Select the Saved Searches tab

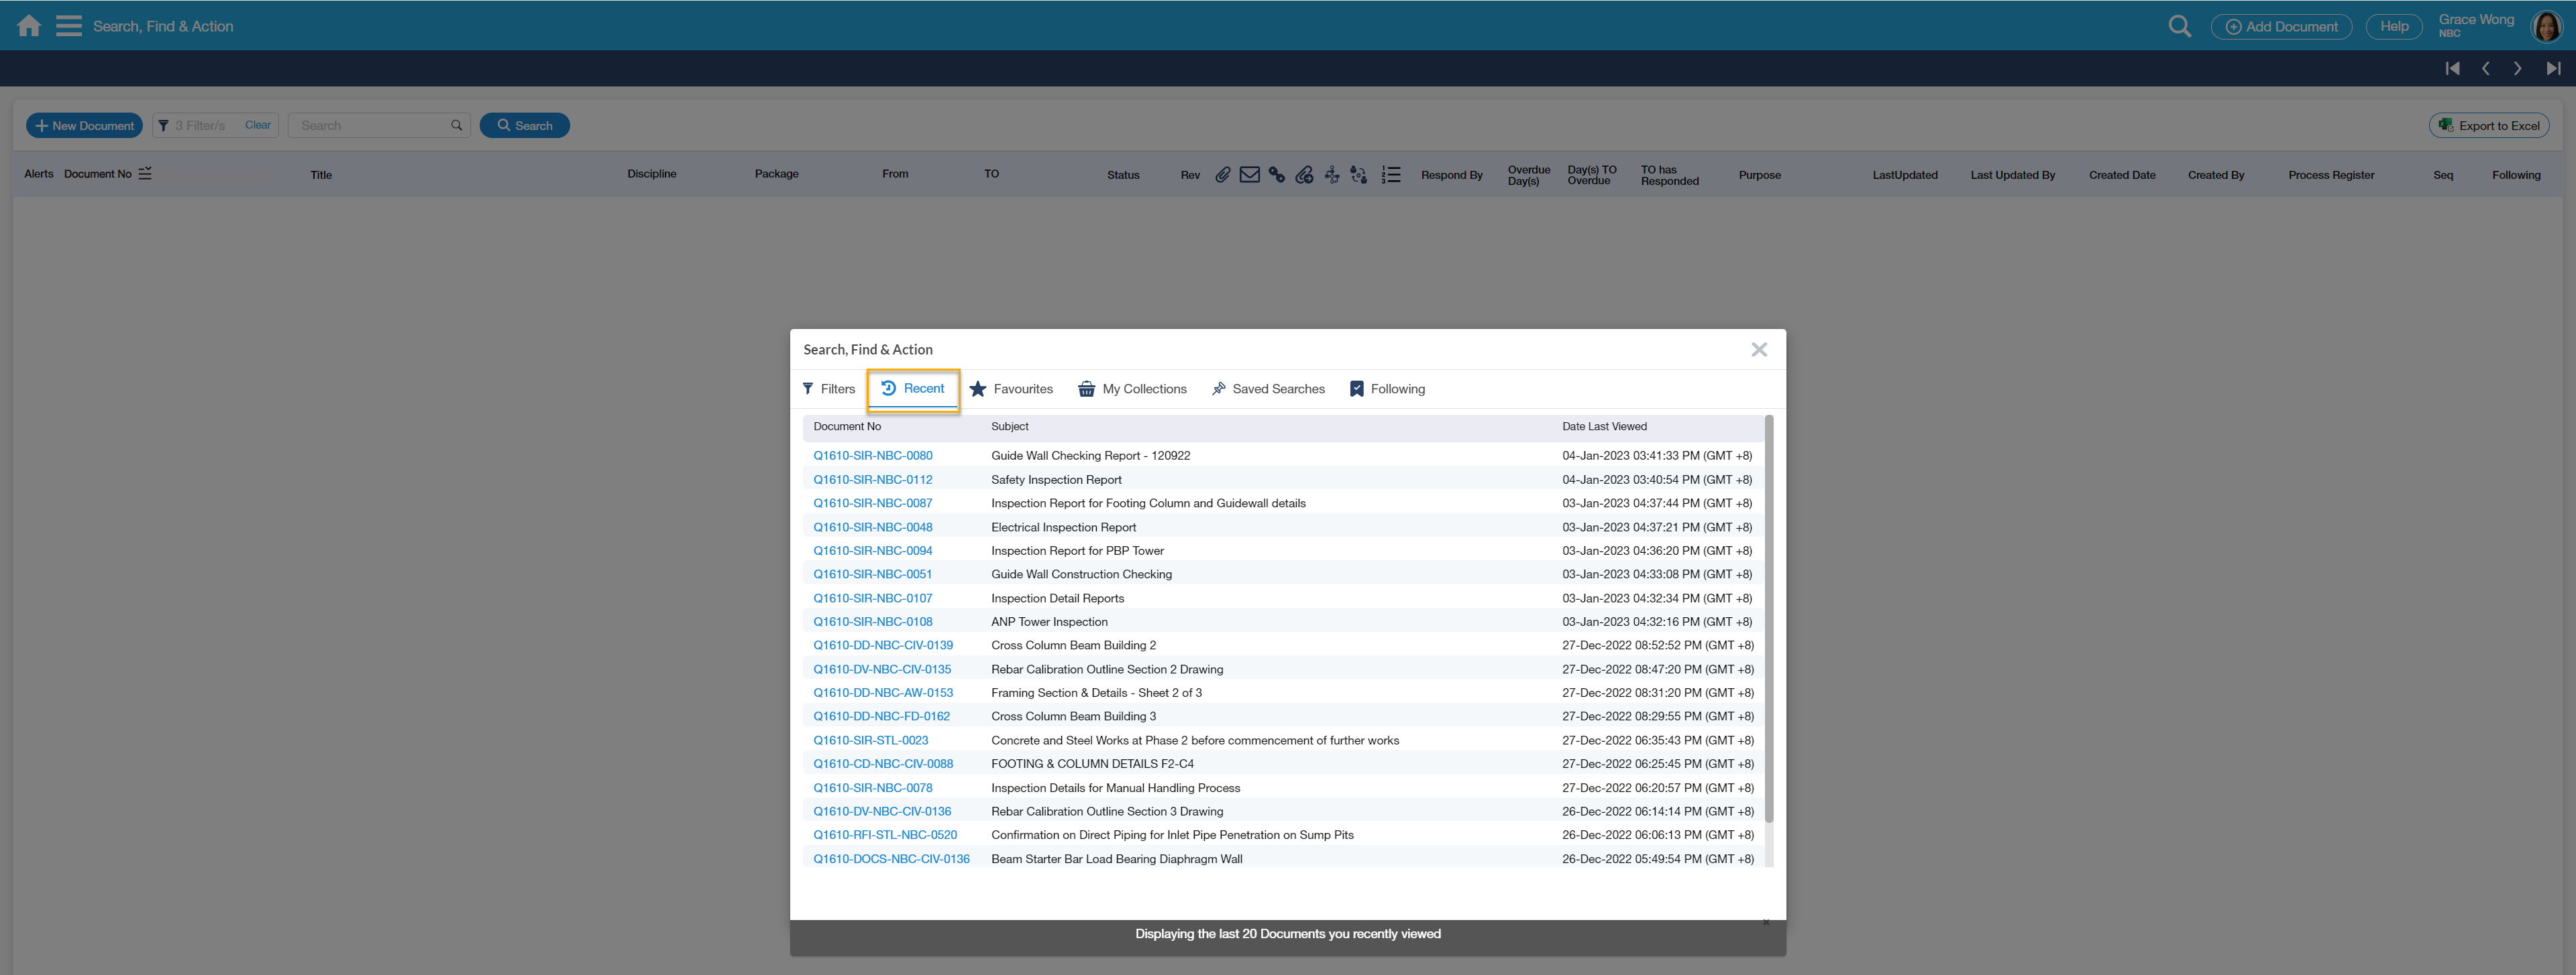(1267, 389)
